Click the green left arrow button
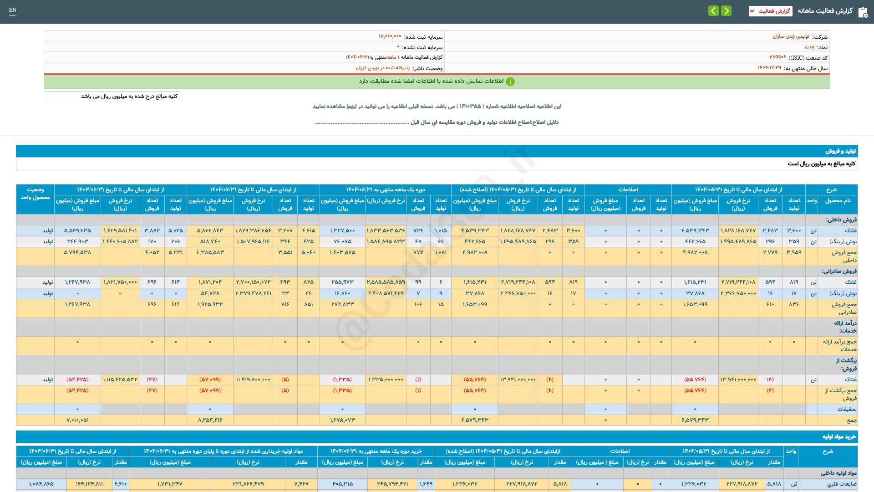The width and height of the screenshot is (874, 492). pyautogui.click(x=713, y=10)
